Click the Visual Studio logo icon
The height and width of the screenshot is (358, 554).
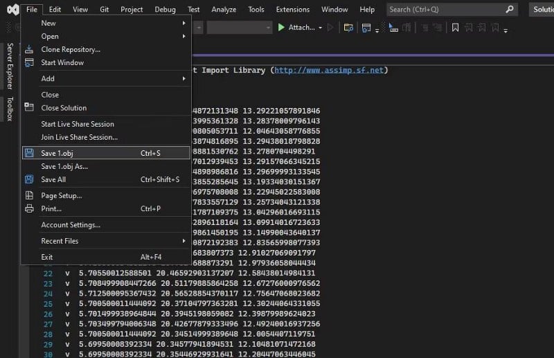pos(10,10)
